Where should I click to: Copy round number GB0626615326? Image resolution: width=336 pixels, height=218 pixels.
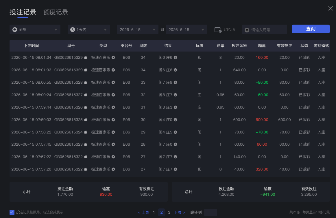(x=86, y=107)
